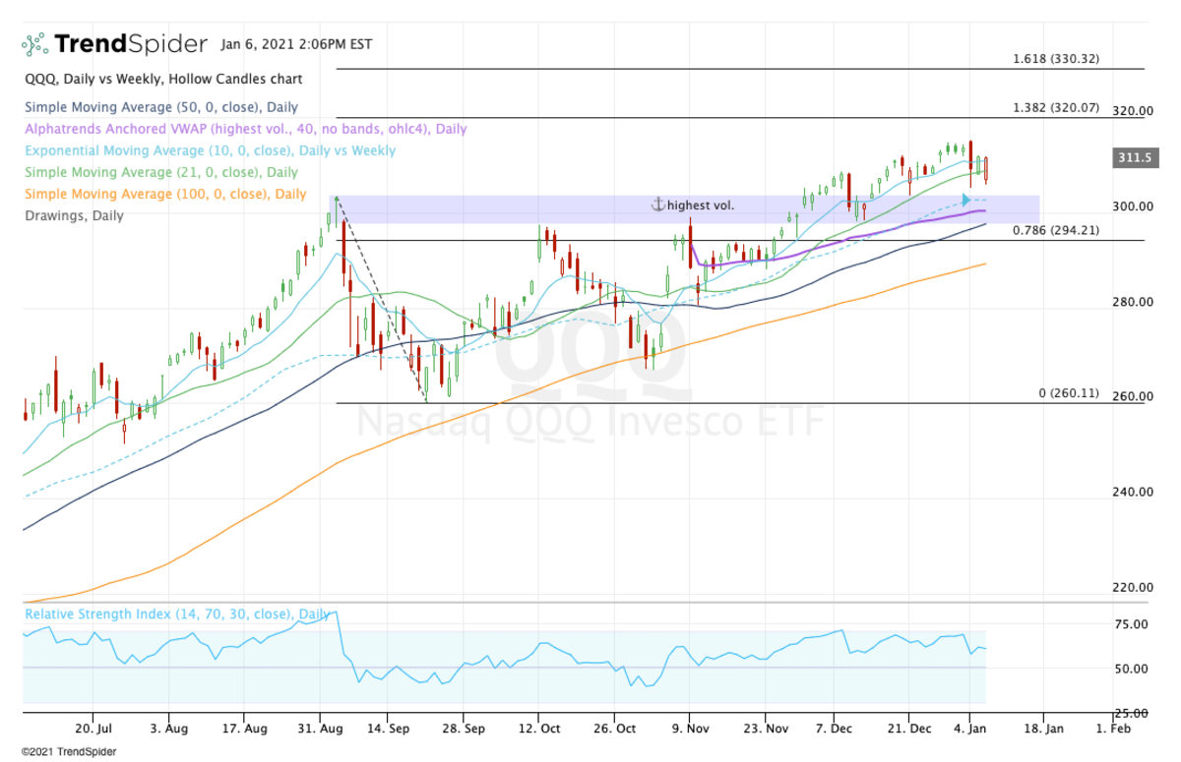Viewport: 1181px width, 762px height.
Task: Click the '1.382 (320.07)' Fibonacci level label
Action: [1056, 108]
